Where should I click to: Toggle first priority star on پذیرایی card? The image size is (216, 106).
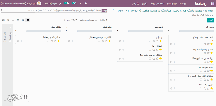pos(161,41)
